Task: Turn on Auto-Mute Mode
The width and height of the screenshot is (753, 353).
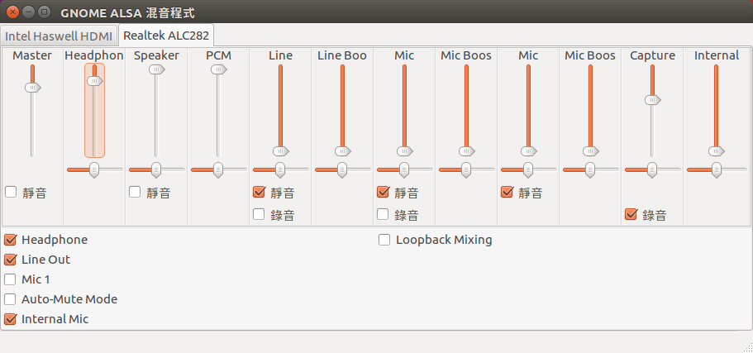Action: pos(10,299)
